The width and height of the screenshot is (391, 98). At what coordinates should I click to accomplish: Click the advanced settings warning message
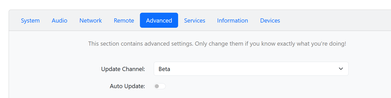[217, 44]
